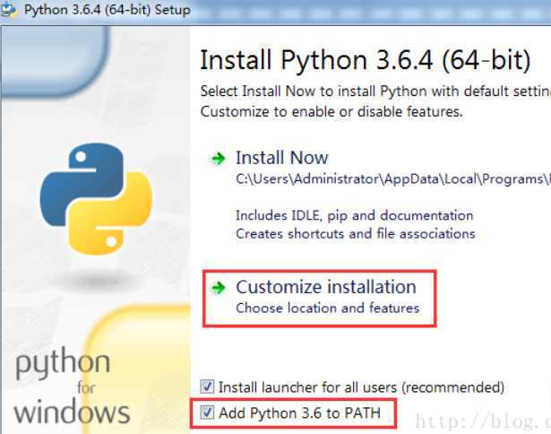Image resolution: width=551 pixels, height=434 pixels.
Task: Uncheck the Add Python 3.6 to PATH checkbox
Action: pos(207,412)
